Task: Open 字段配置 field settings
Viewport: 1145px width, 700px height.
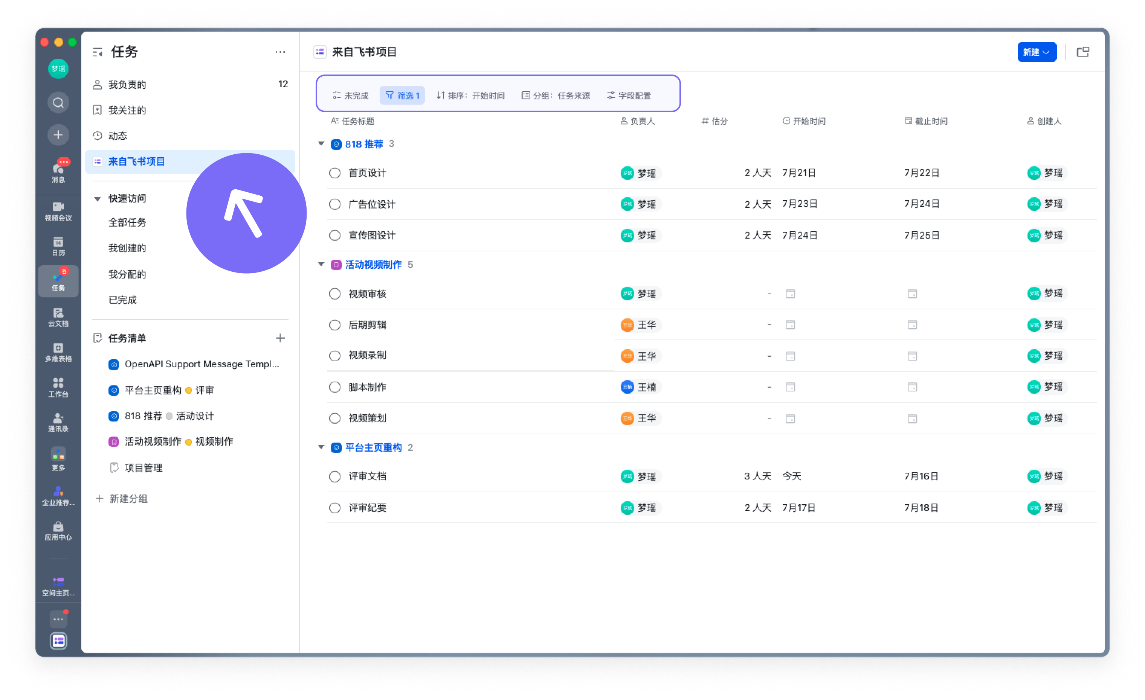Action: point(629,95)
